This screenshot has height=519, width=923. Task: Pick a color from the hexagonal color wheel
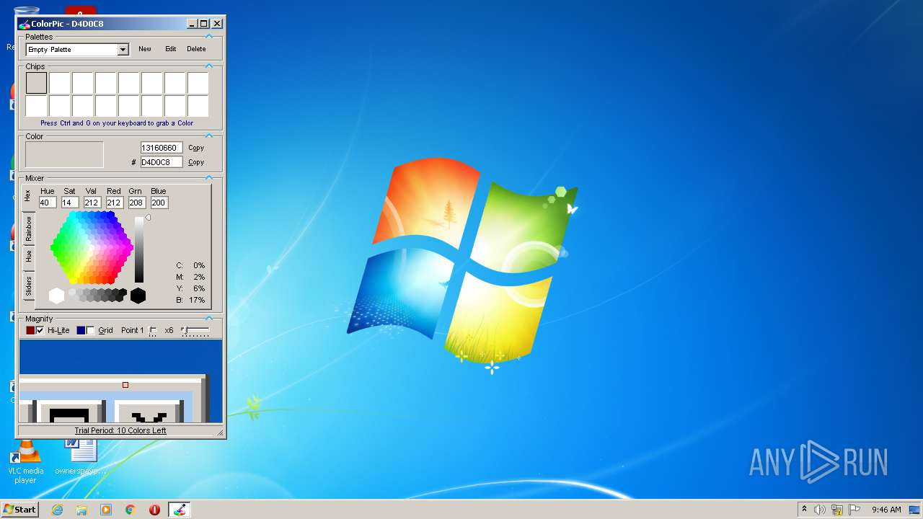point(92,248)
